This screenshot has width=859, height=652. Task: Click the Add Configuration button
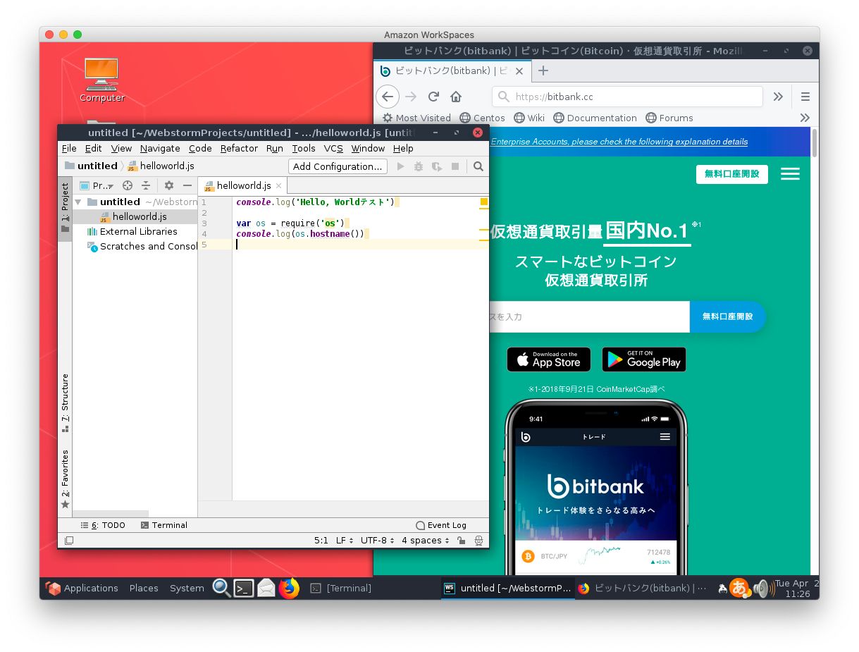pyautogui.click(x=338, y=166)
